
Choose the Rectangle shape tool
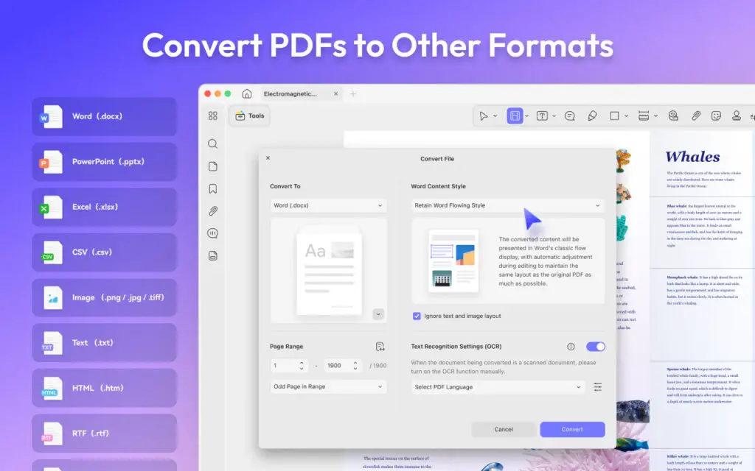pyautogui.click(x=615, y=116)
